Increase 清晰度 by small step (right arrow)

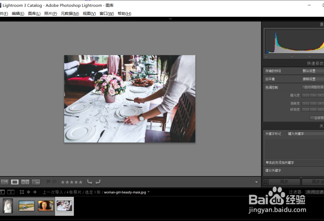tap(320, 104)
